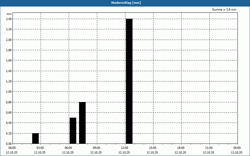Click the chart title Niederschlag [mm]
The height and width of the screenshot is (156, 250).
point(126,3)
